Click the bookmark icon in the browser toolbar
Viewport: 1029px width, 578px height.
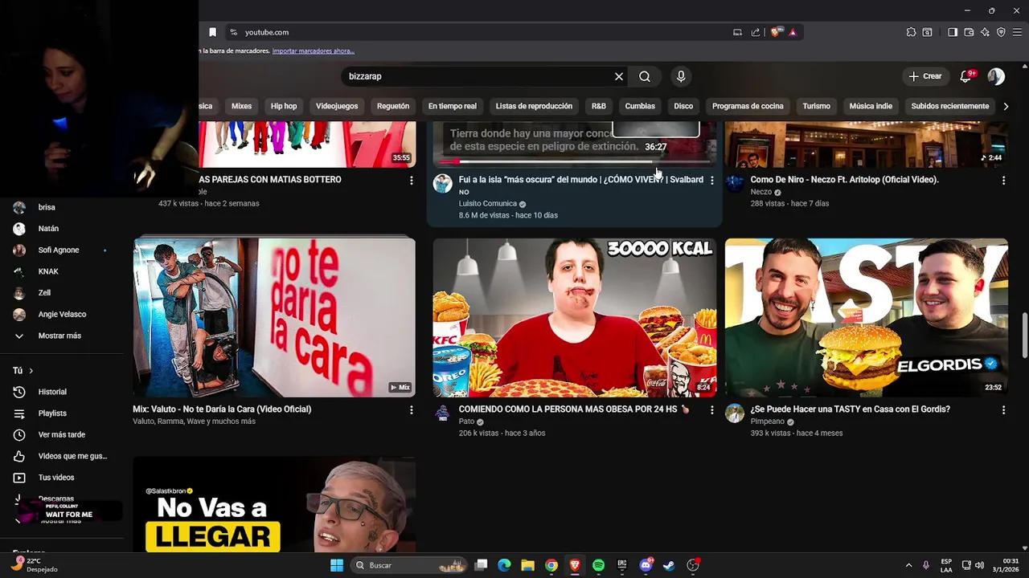click(212, 32)
